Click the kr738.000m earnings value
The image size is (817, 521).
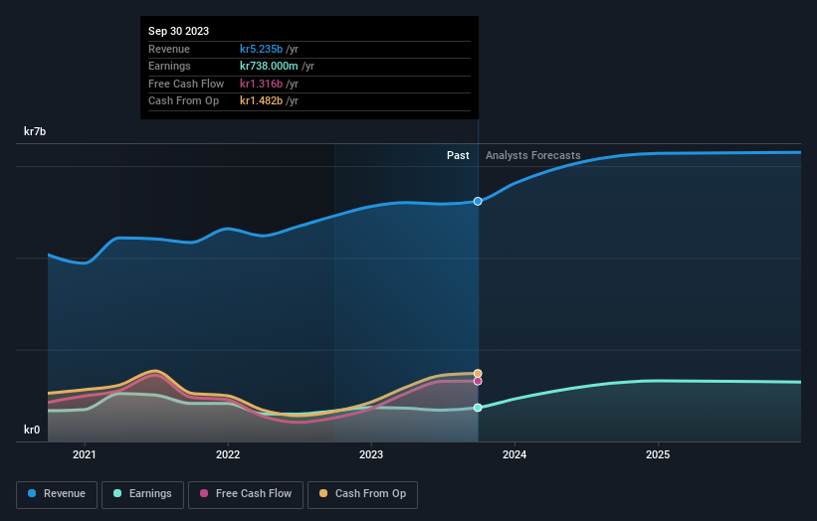coord(269,66)
